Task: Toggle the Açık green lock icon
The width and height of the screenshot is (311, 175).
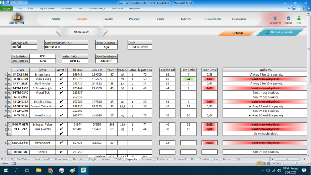Action: click(299, 18)
